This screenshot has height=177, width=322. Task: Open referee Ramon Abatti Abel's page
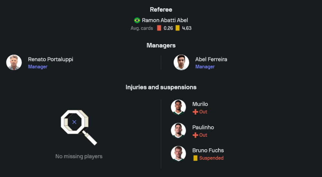(165, 20)
